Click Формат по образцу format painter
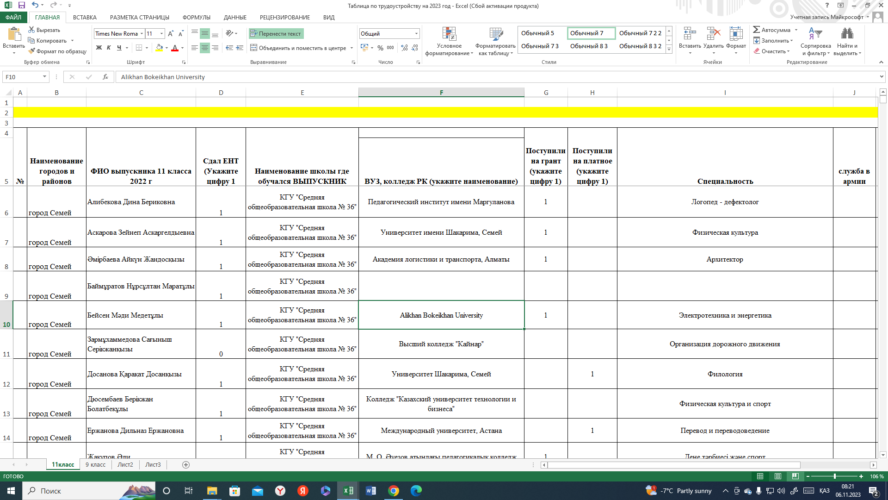 click(x=57, y=51)
